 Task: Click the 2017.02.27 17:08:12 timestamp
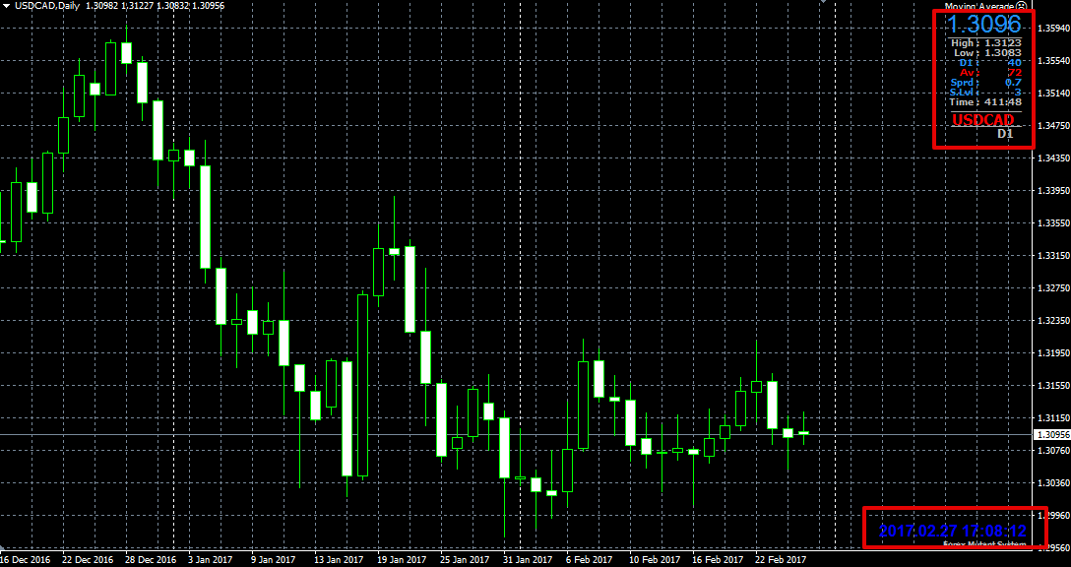953,532
